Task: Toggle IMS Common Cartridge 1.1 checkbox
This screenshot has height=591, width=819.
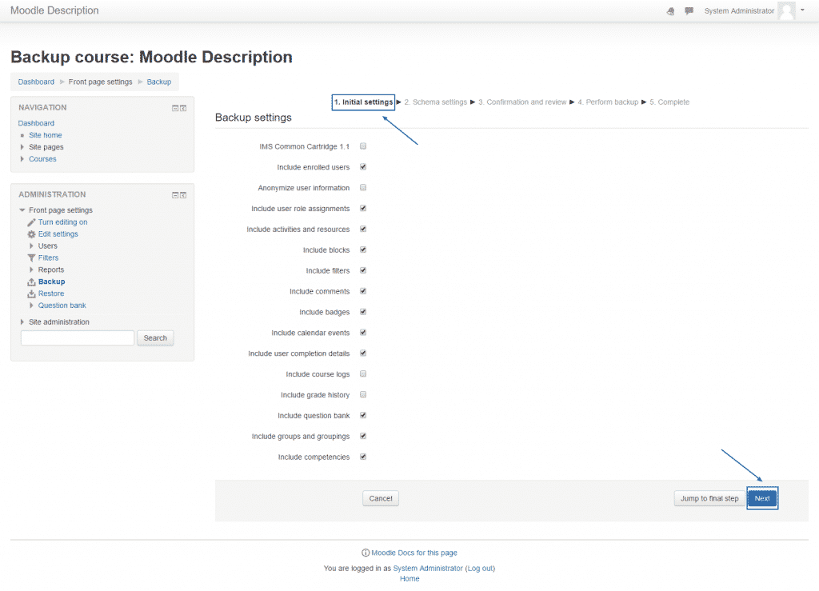Action: click(x=363, y=146)
